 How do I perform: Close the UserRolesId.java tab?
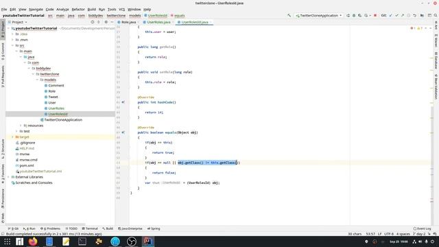pyautogui.click(x=211, y=22)
